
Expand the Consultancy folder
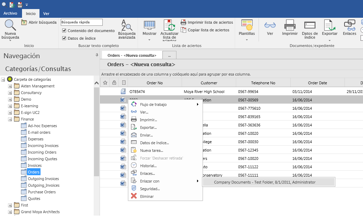point(10,93)
